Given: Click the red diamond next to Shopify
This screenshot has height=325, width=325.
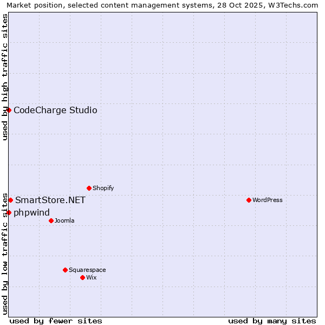Looking at the screenshot, I should 89,188.
